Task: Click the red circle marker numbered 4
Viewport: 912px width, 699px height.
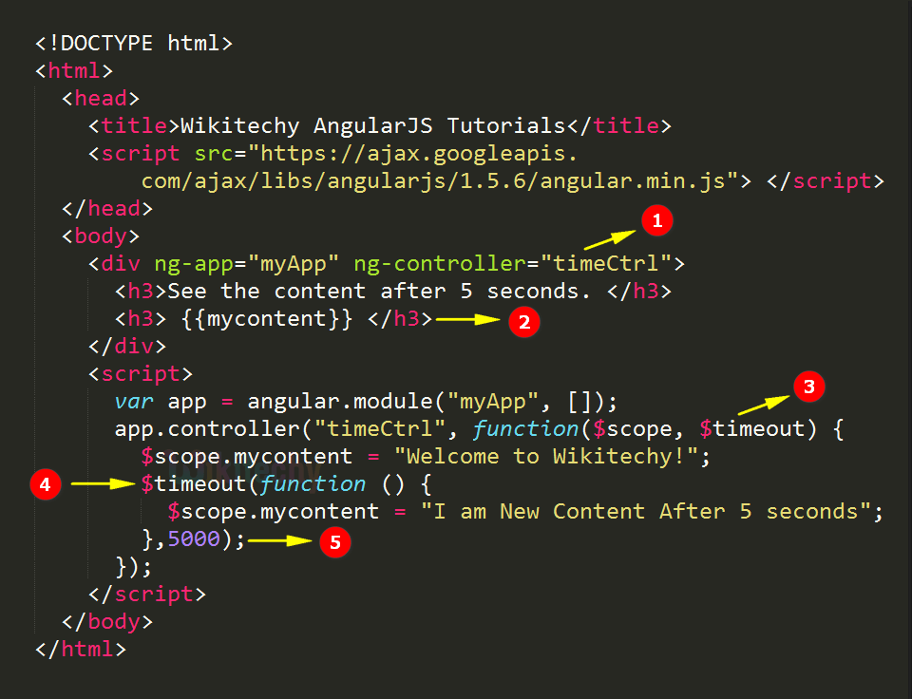Action: click(46, 483)
